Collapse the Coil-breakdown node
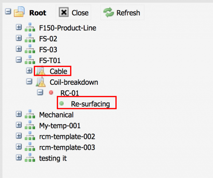 (x=29, y=82)
